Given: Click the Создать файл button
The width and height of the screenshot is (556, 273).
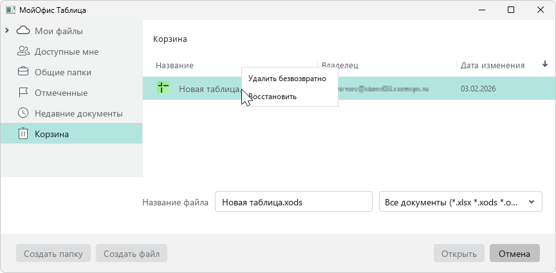Looking at the screenshot, I should tap(131, 253).
